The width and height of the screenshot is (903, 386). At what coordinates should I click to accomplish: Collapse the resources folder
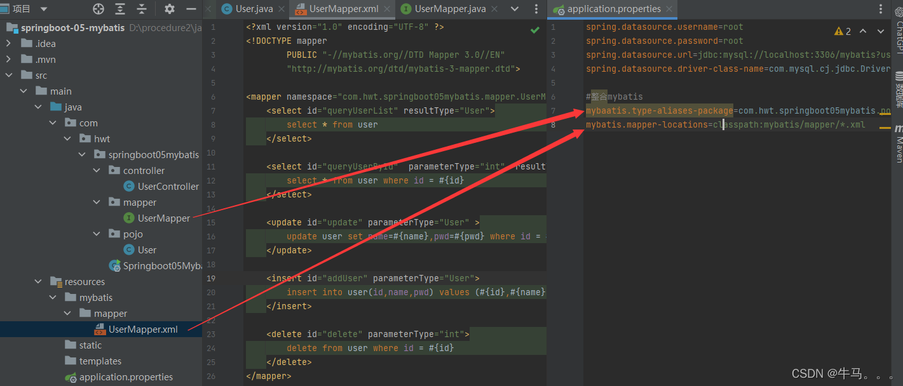(x=37, y=282)
